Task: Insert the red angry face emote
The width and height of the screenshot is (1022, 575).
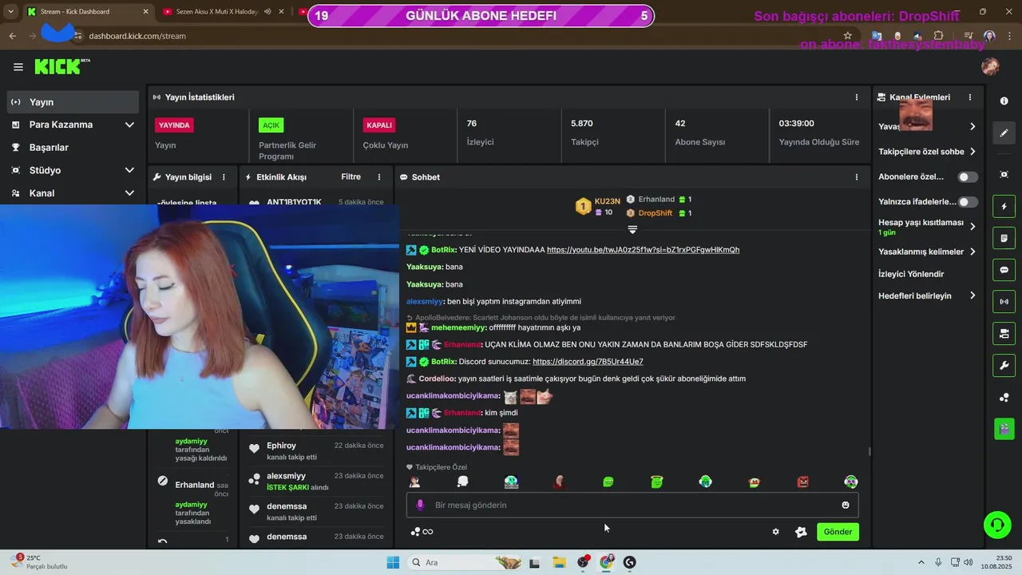Action: point(802,482)
